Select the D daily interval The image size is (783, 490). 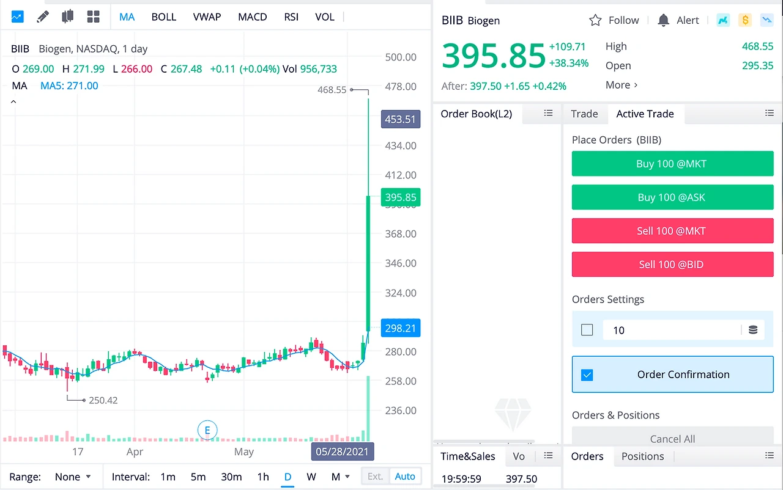pos(288,477)
